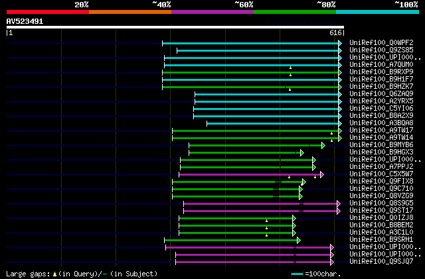Select the UniRef100_Q9ST17 label

(x=381, y=211)
